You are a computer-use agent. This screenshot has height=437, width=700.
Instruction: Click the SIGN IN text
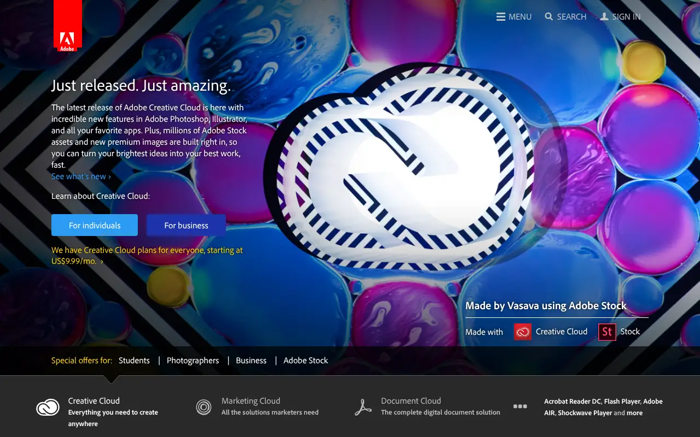click(626, 17)
